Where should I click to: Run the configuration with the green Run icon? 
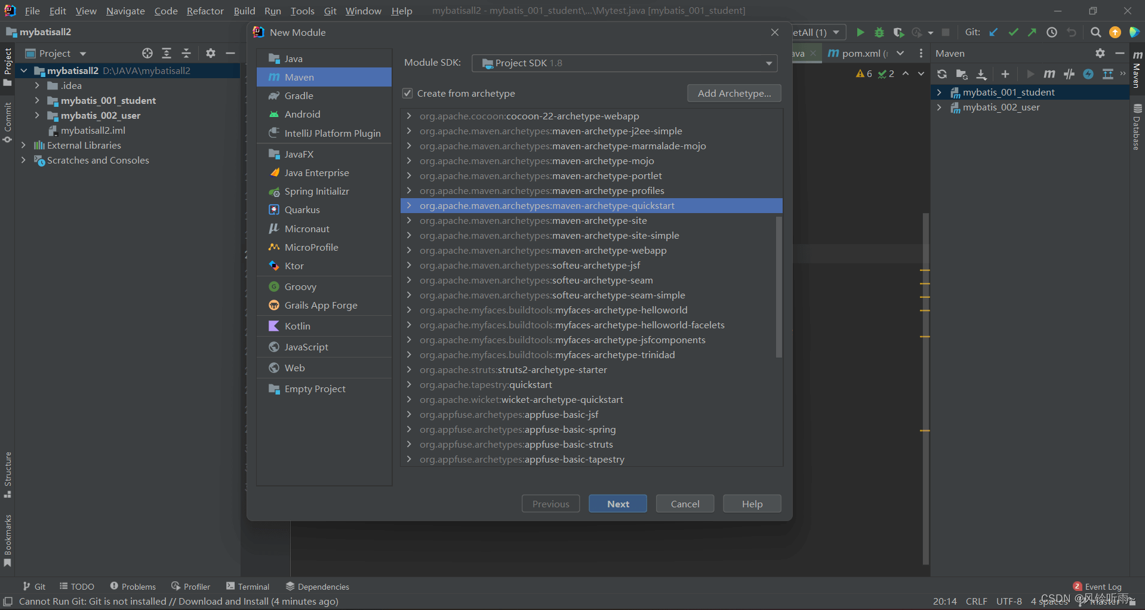tap(860, 32)
